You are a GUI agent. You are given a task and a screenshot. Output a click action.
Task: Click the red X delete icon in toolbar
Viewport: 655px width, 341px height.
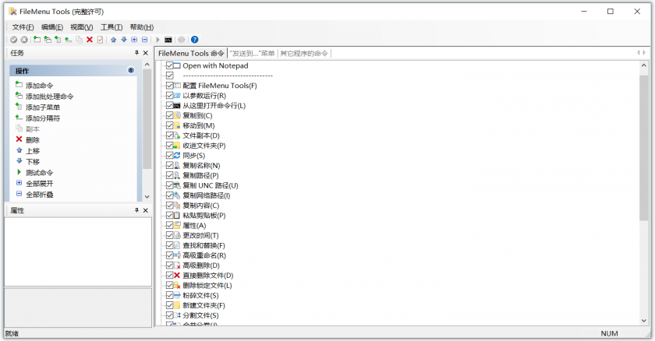pos(90,39)
